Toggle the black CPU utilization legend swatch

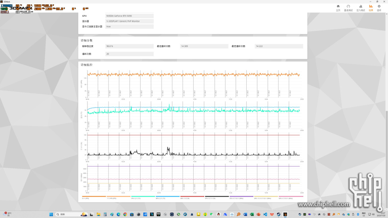click(x=217, y=197)
